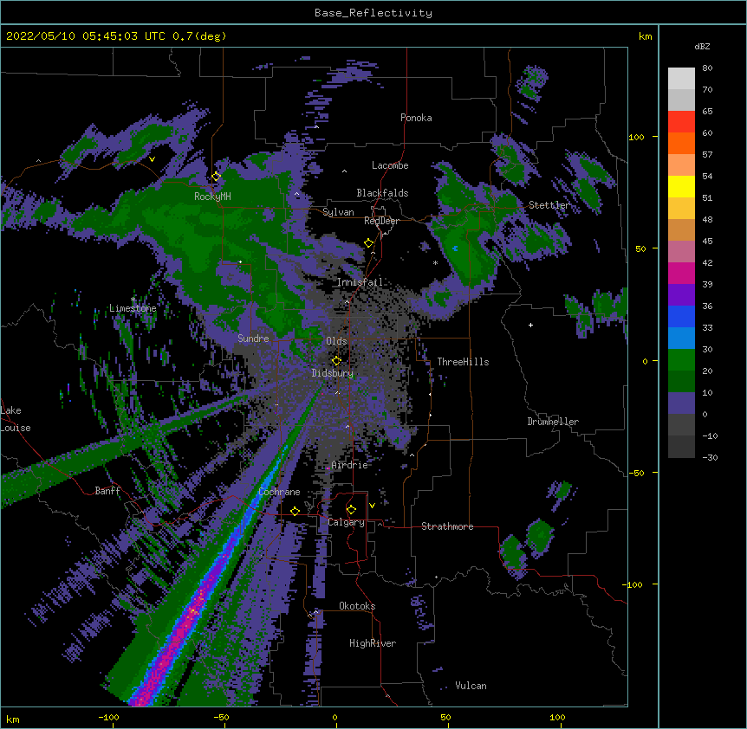Click the purple 39 dBZ legend swatch
Viewport: 747px width, 729px height.
[681, 294]
